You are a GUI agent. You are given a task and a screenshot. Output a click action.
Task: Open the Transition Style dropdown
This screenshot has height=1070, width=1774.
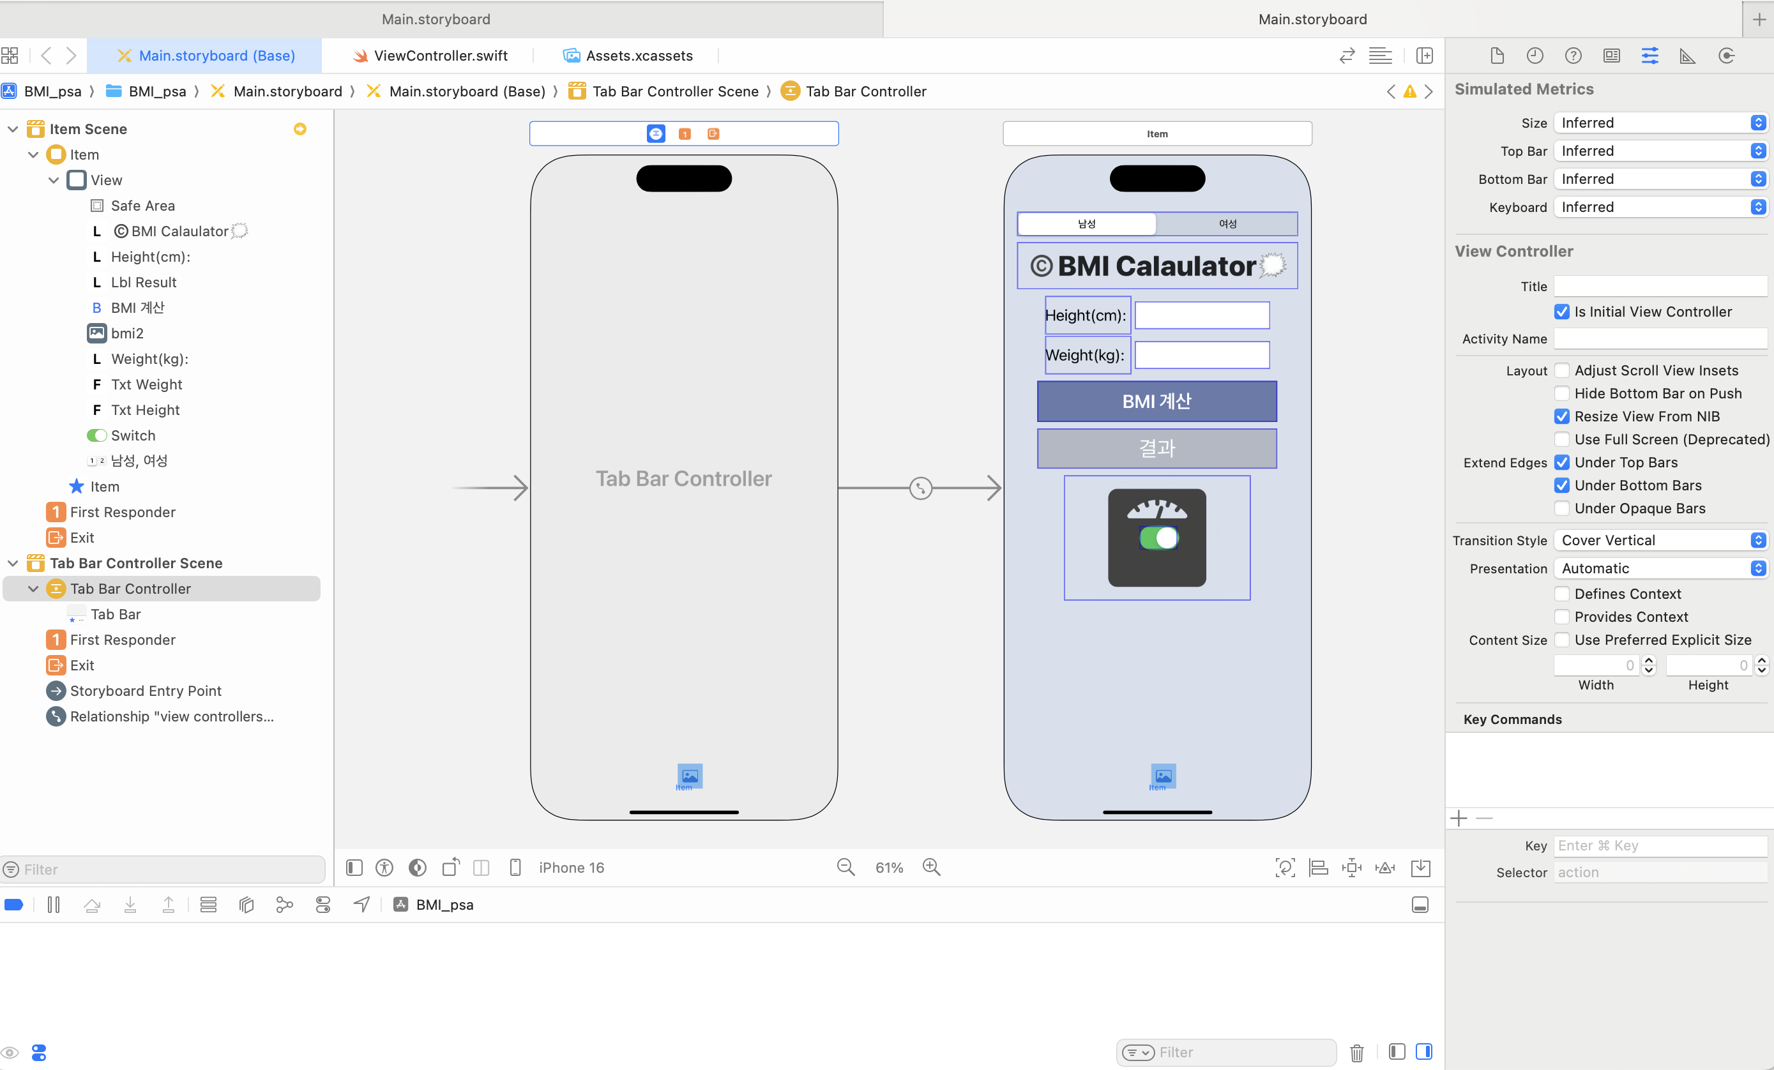click(1660, 540)
